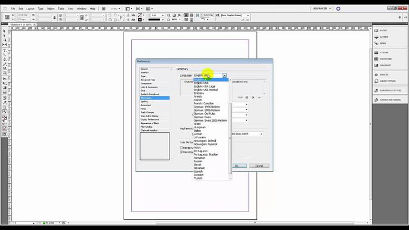Select the Eyedropper tool
Viewport: 409px width, 230px height.
pos(4,102)
